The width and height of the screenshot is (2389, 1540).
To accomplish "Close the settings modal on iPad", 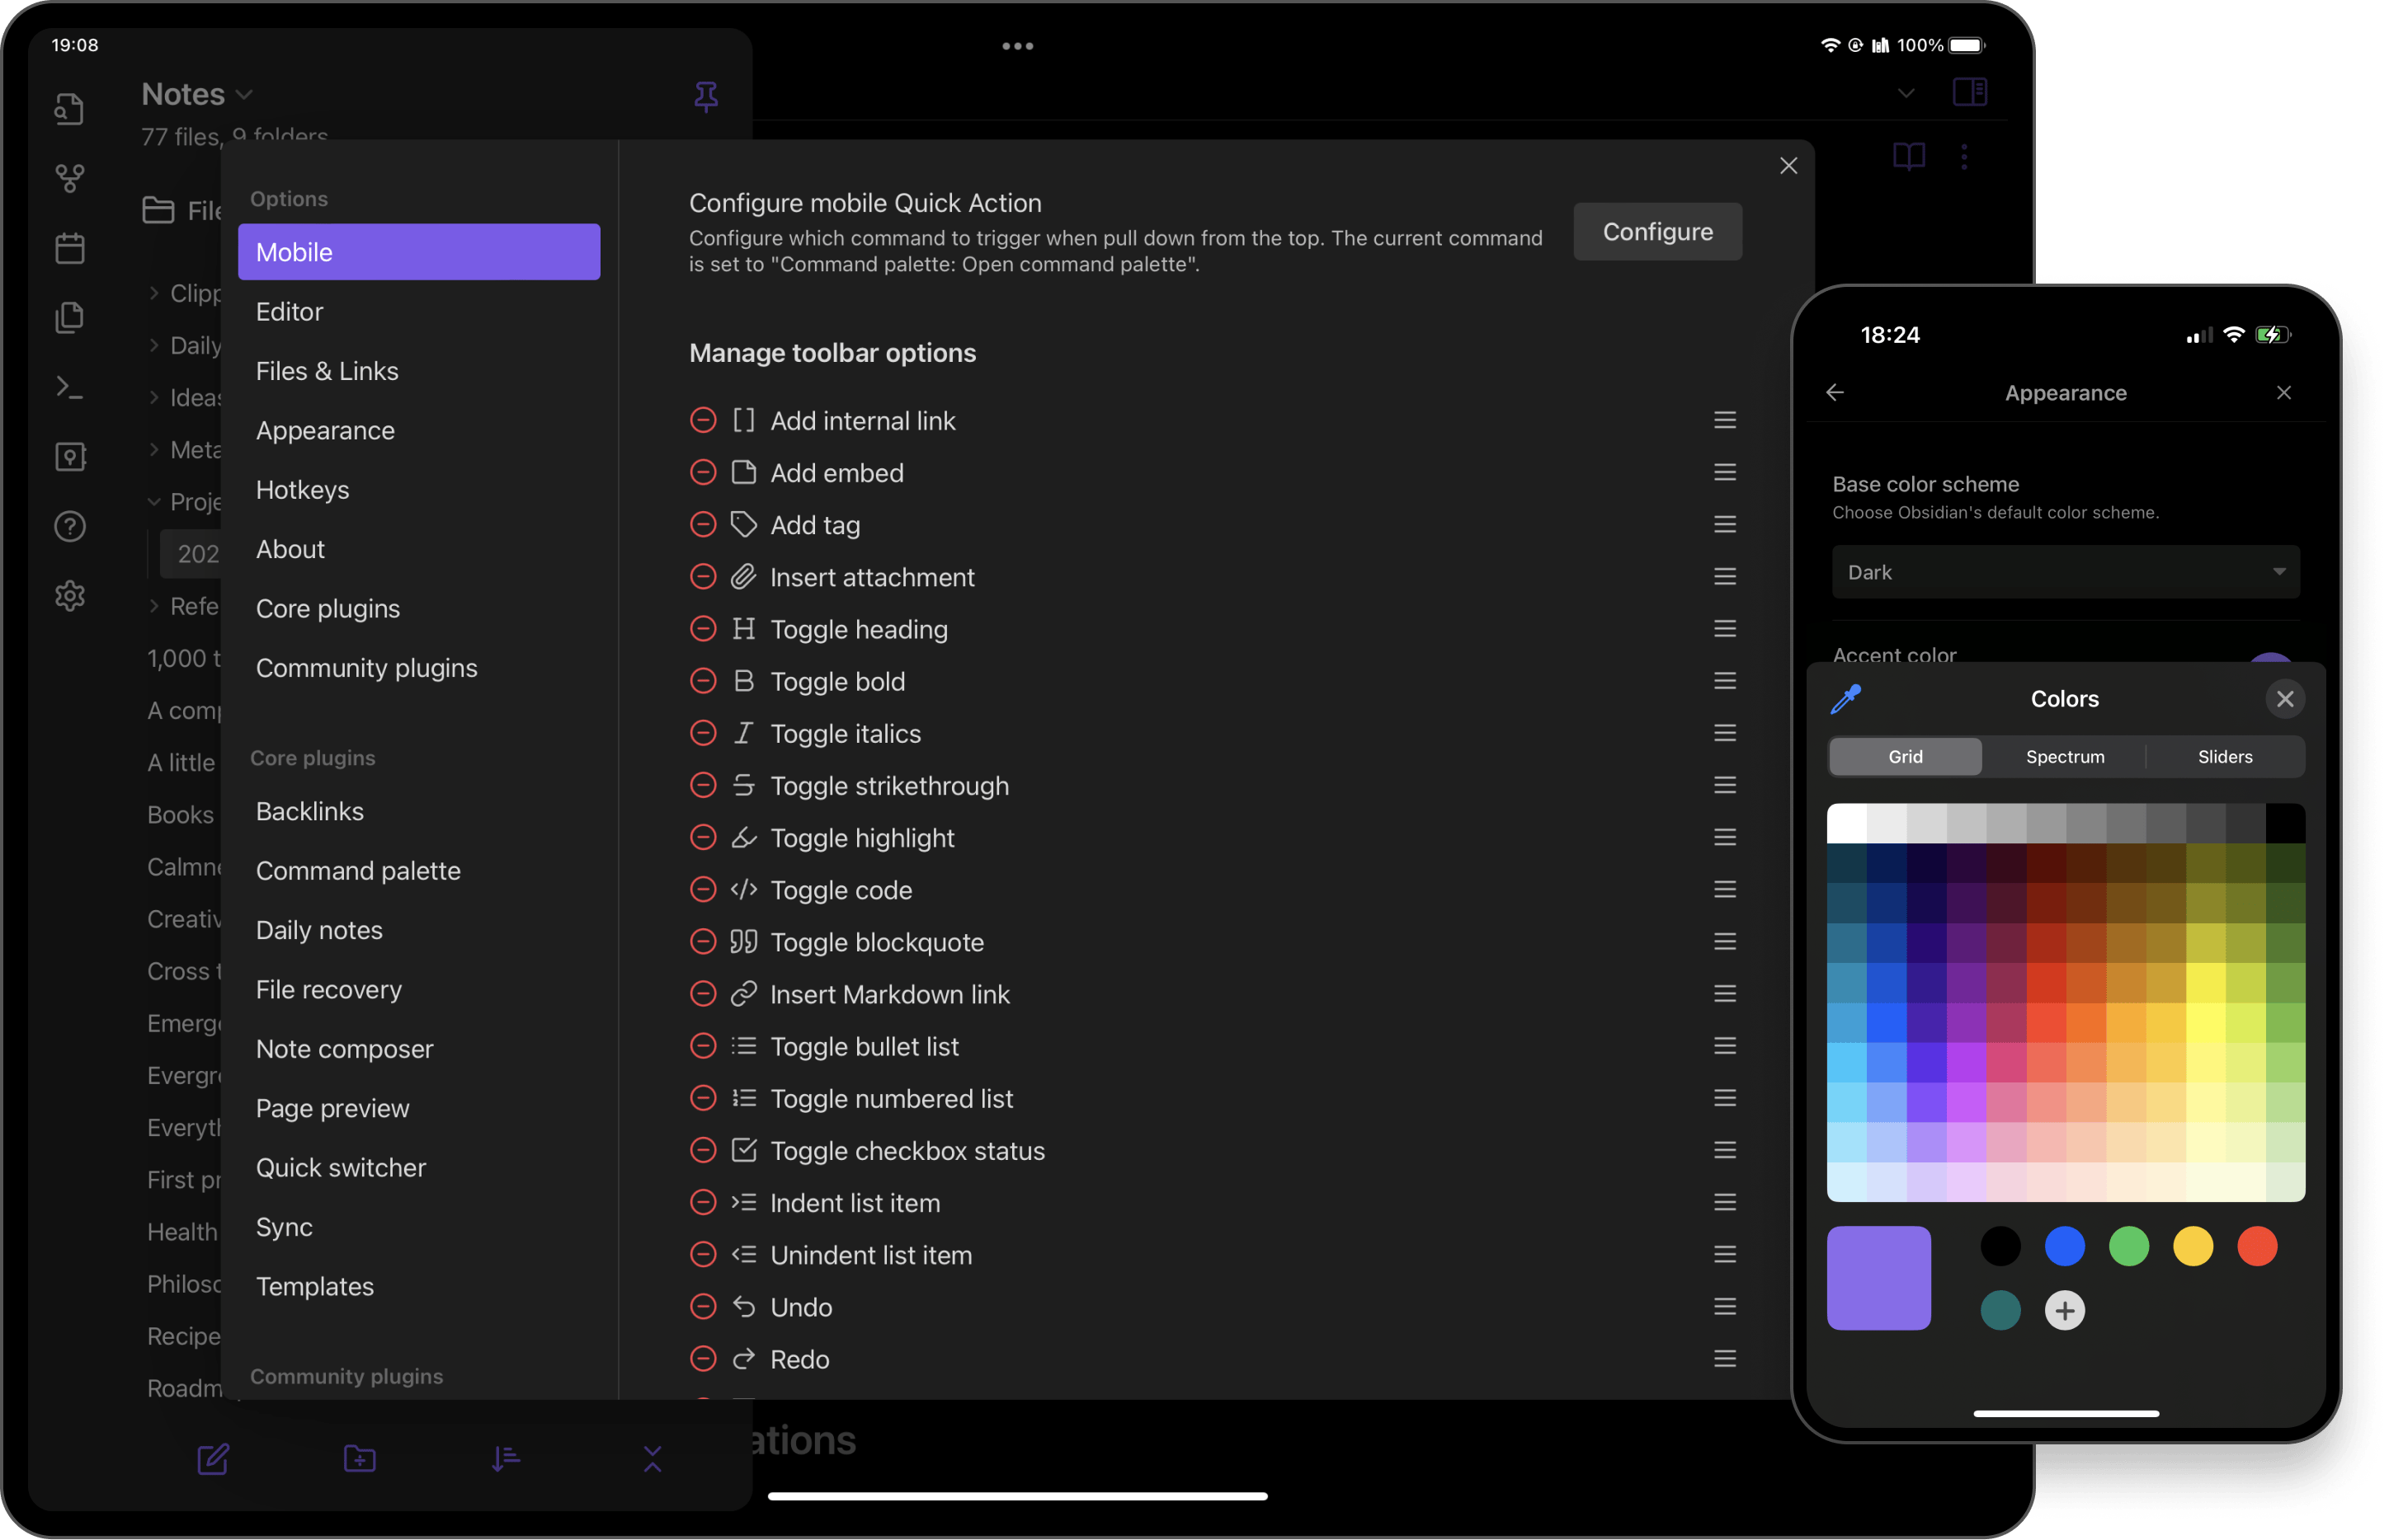I will 1788,166.
